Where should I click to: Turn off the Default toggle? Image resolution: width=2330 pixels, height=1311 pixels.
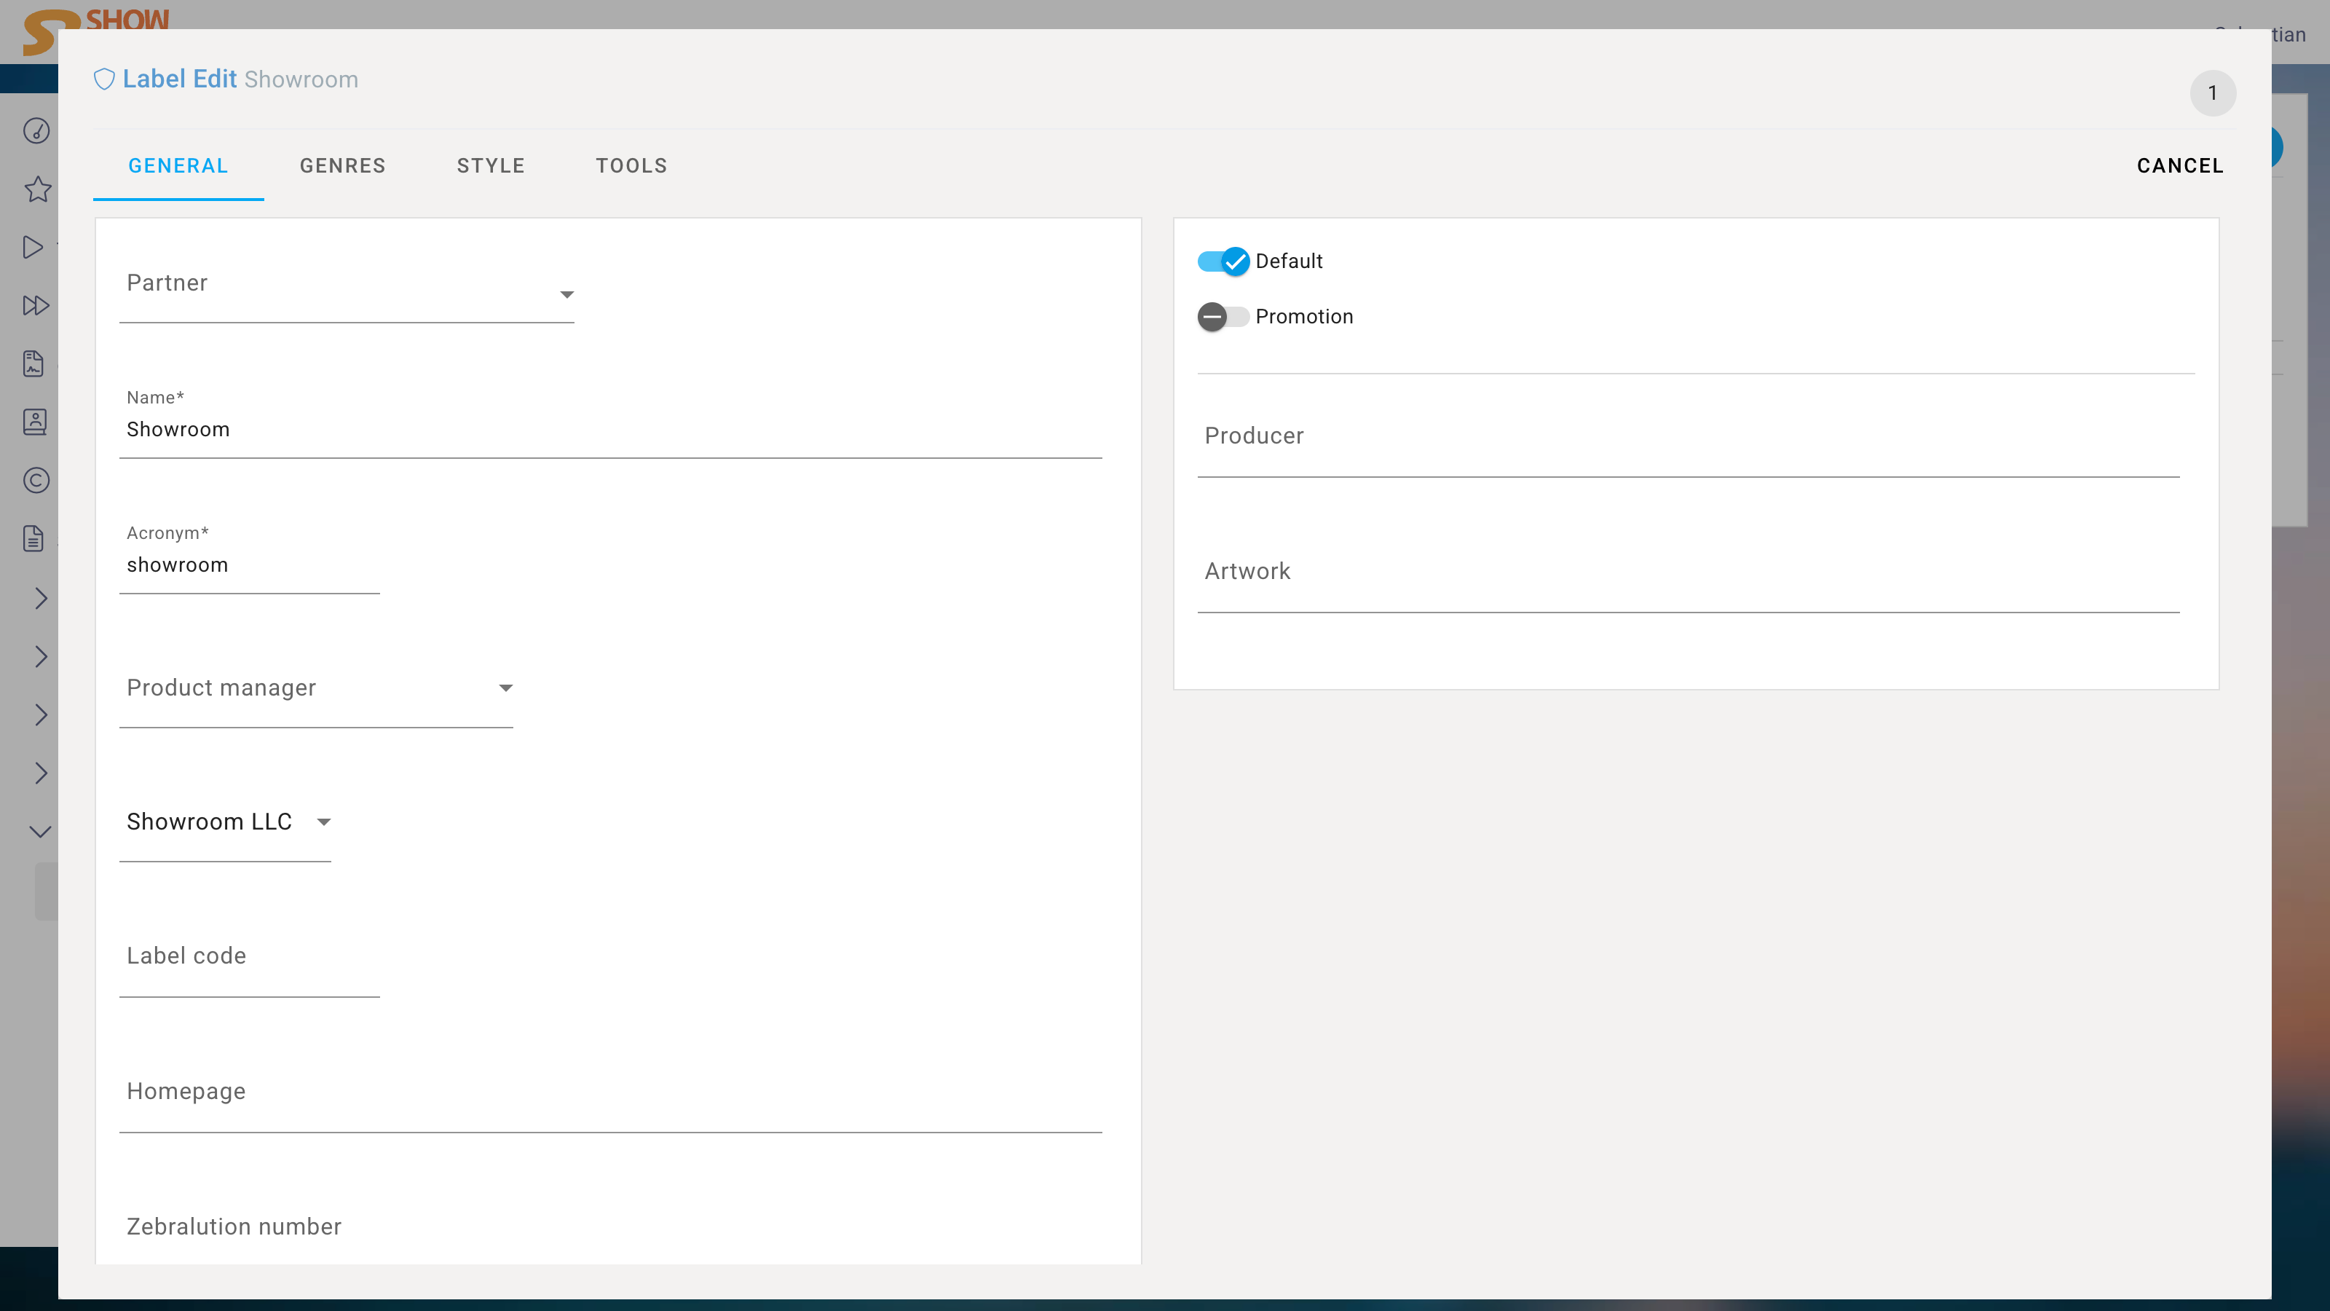(x=1223, y=261)
